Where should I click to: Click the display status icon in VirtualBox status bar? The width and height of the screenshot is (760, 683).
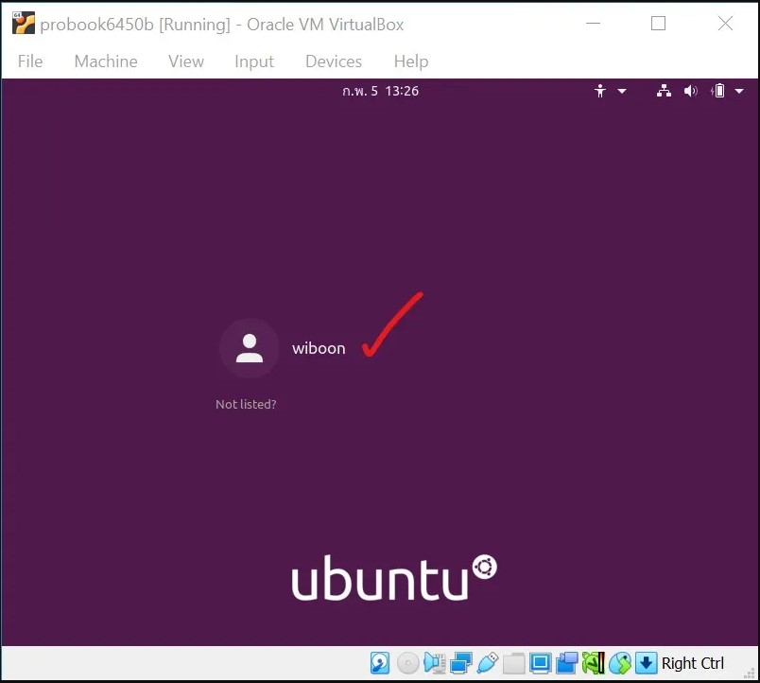(x=542, y=663)
